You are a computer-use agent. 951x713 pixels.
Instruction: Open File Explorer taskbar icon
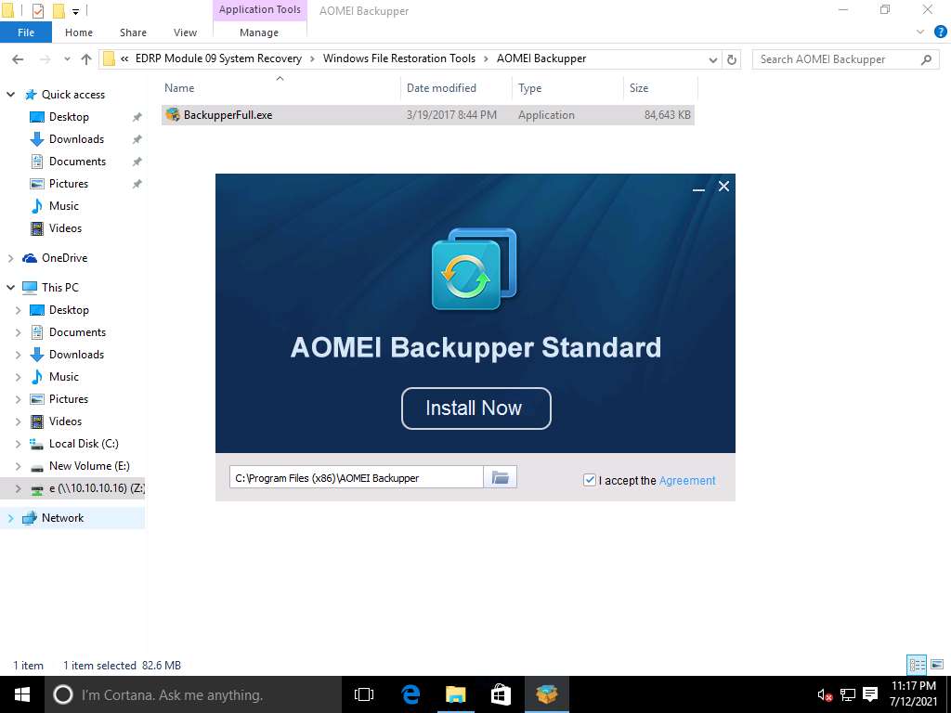pyautogui.click(x=455, y=694)
